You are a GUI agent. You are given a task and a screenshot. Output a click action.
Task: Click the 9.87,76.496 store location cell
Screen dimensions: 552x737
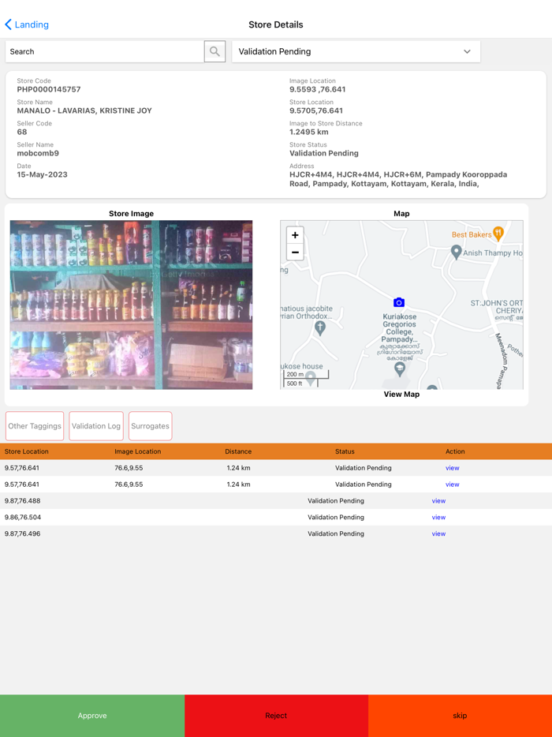[x=23, y=533]
